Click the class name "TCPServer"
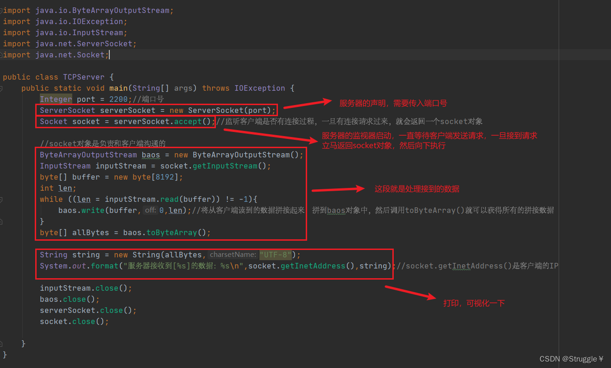Image resolution: width=611 pixels, height=368 pixels. point(83,77)
